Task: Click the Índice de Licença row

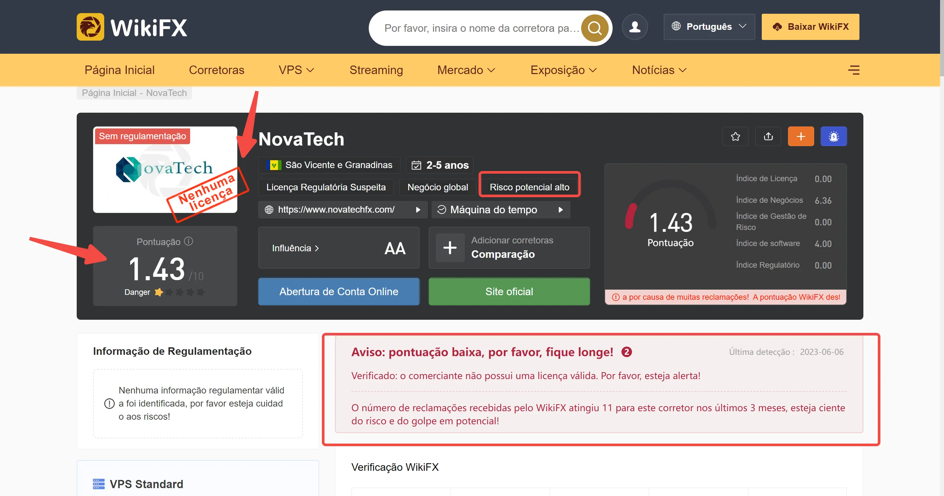Action: coord(783,179)
